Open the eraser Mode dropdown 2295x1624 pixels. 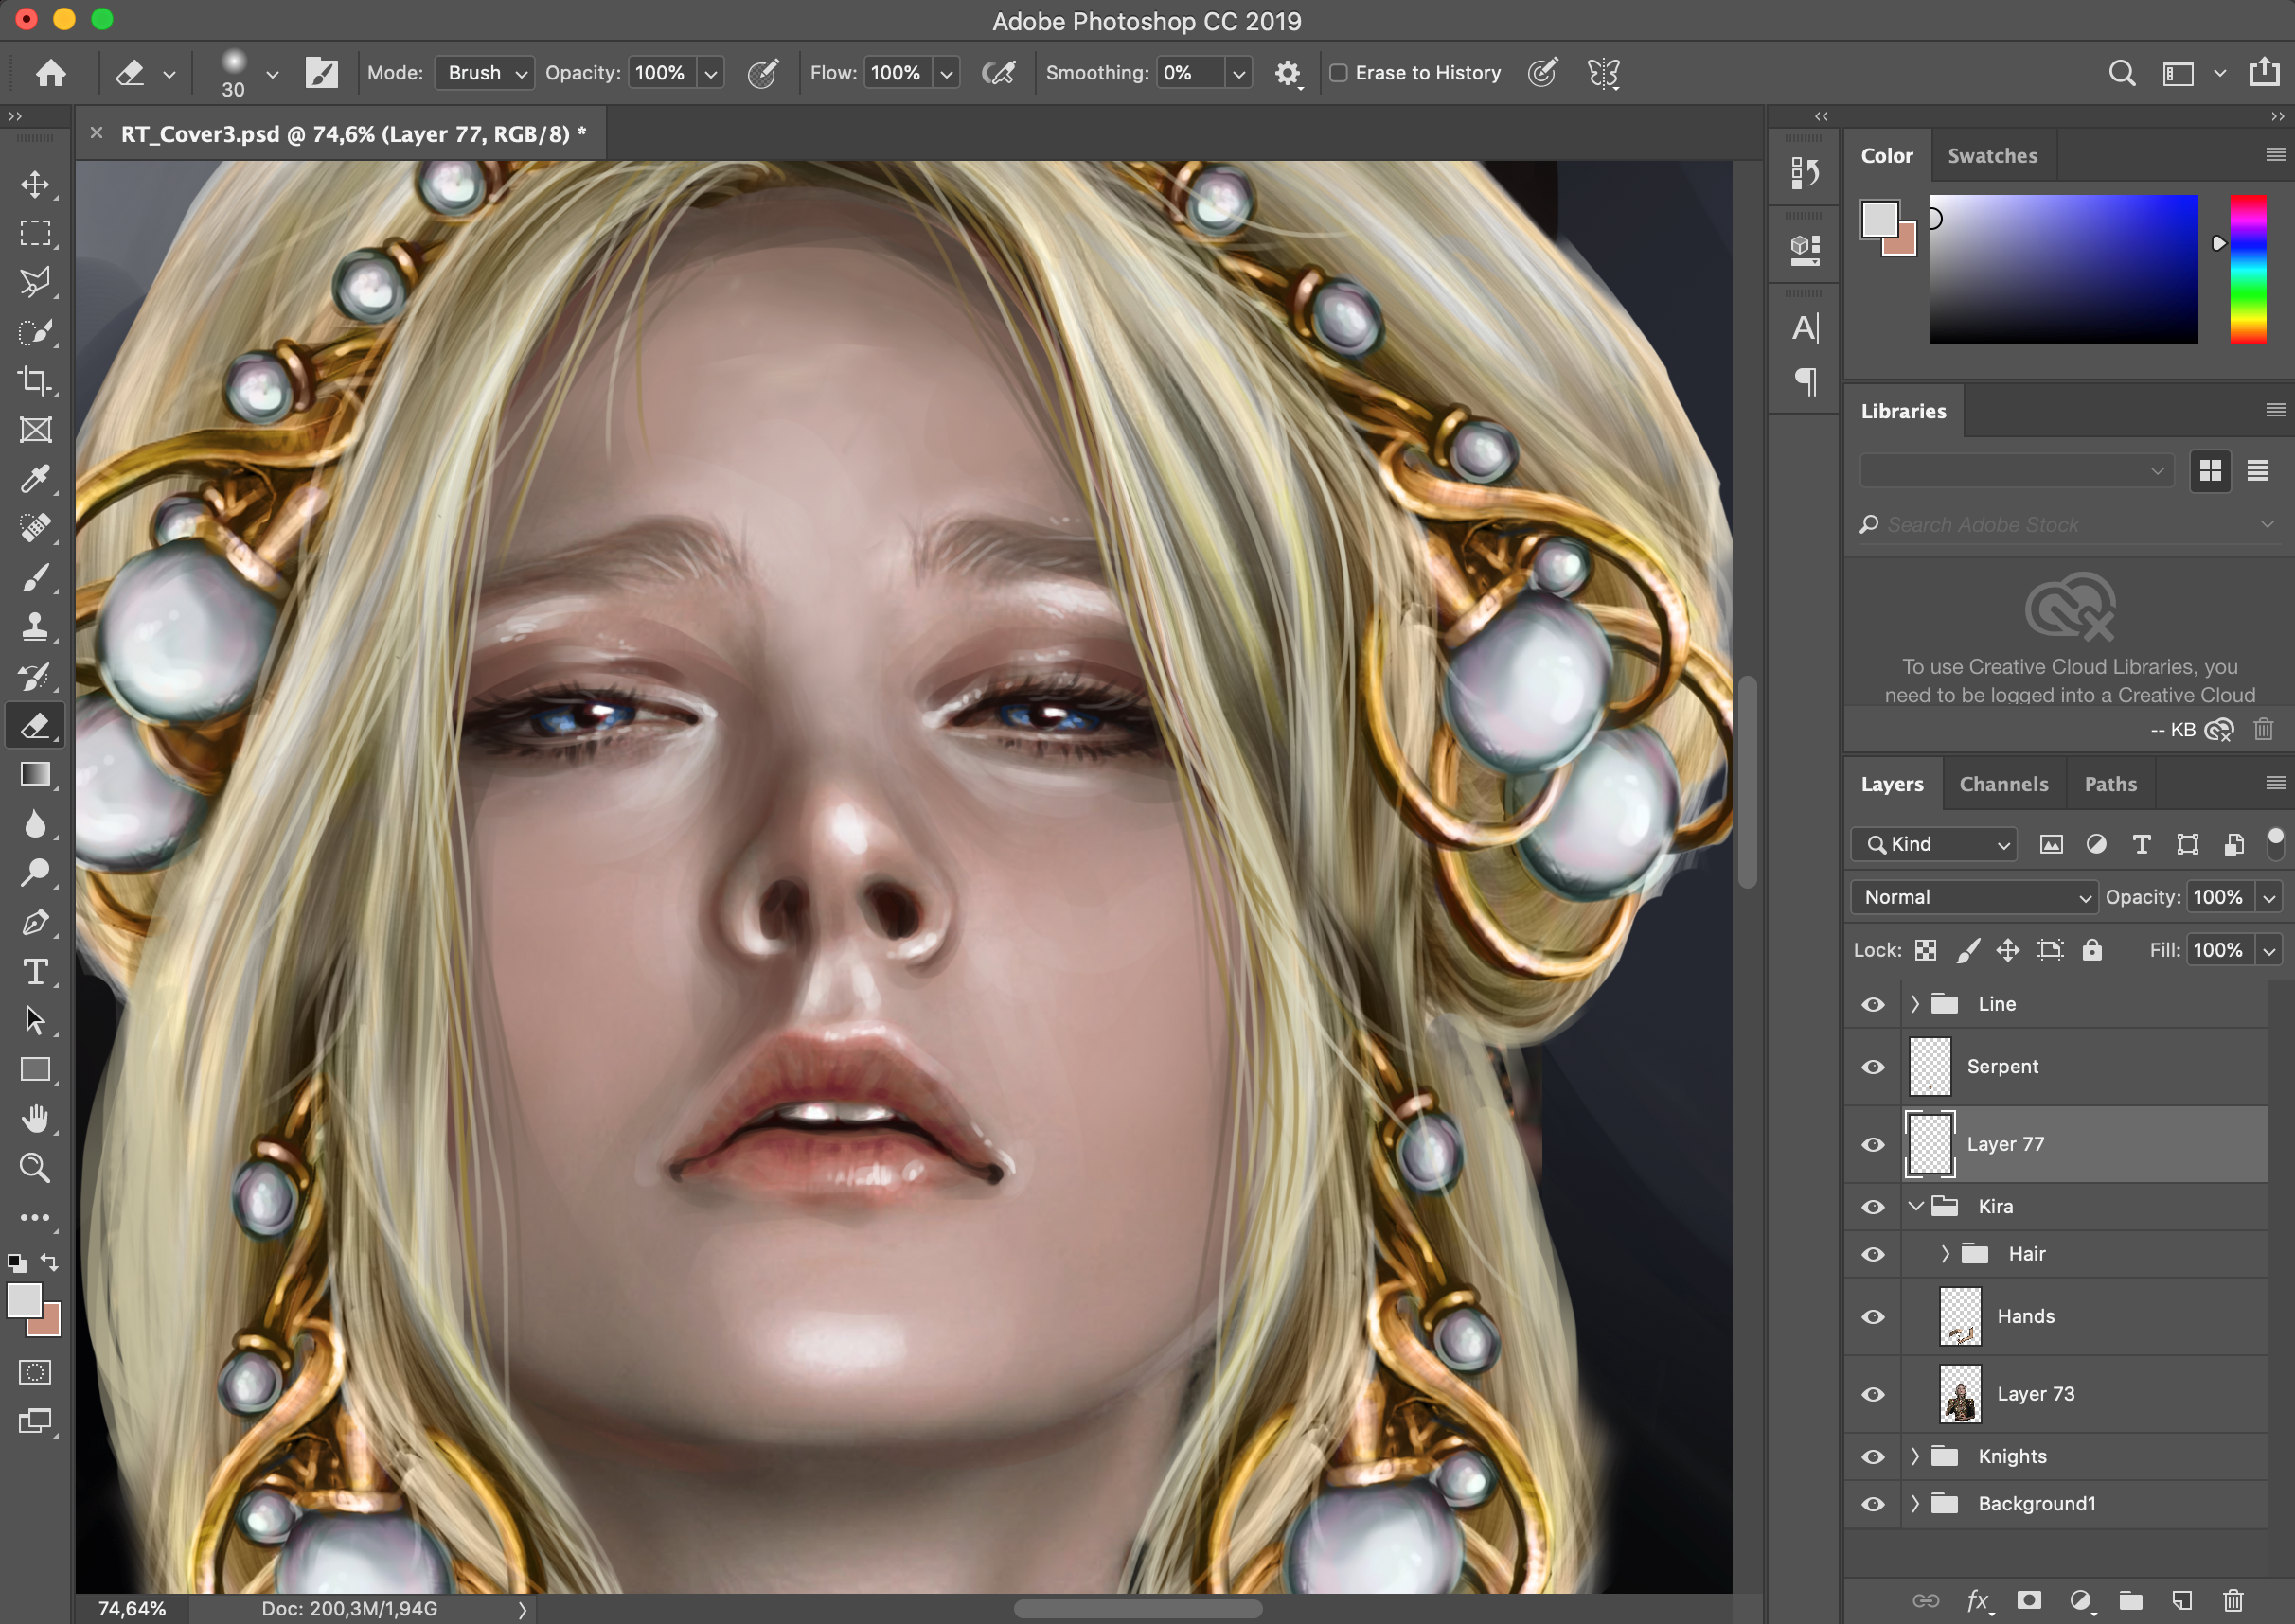[x=485, y=73]
